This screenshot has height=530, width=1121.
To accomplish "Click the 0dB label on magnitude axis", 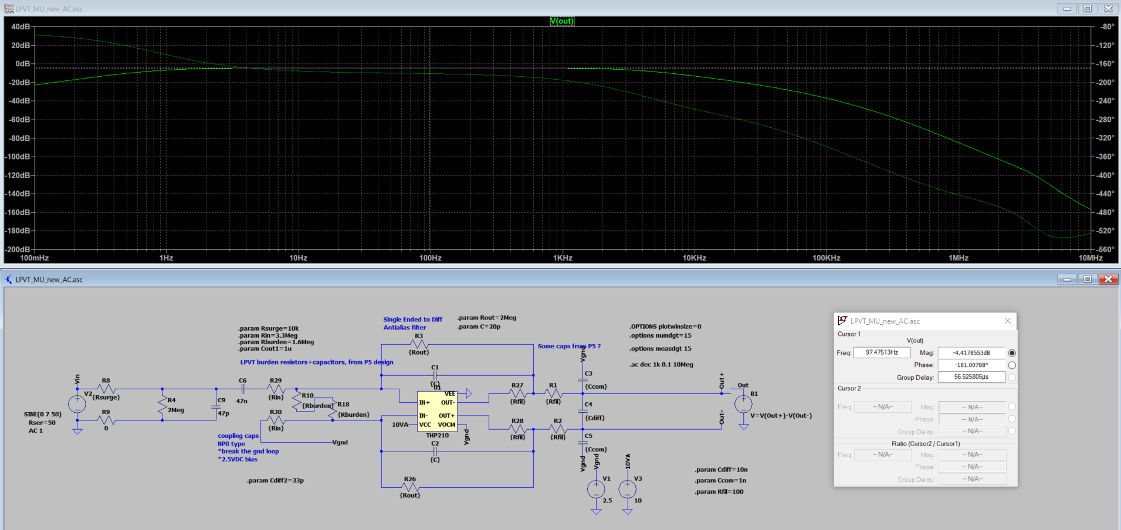I will coord(22,63).
